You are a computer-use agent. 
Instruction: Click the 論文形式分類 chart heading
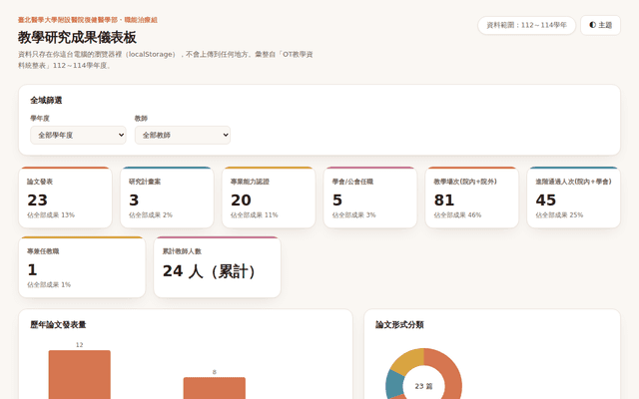click(x=399, y=324)
